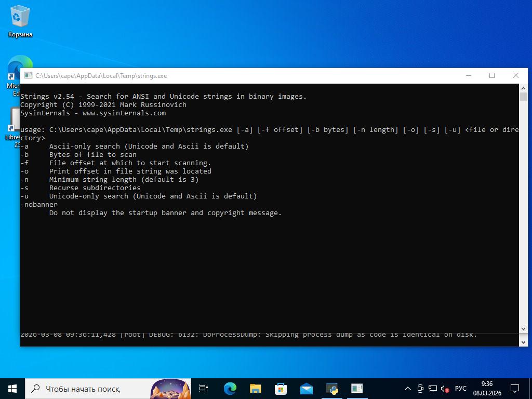Viewport: 532px width, 399px height.
Task: Open the Mail app in the taskbar
Action: click(x=306, y=388)
